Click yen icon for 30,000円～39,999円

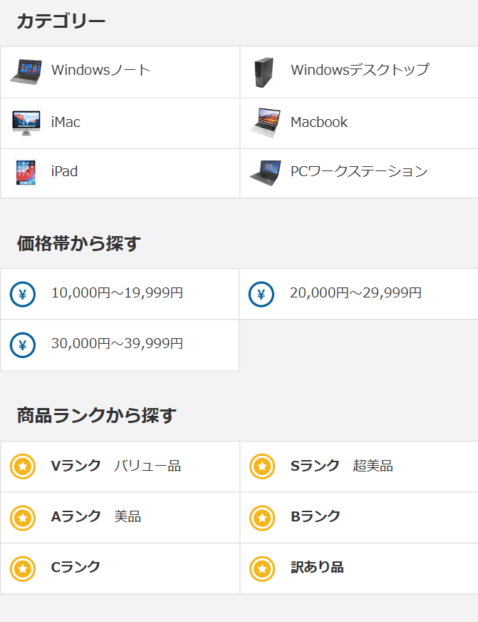tap(23, 345)
